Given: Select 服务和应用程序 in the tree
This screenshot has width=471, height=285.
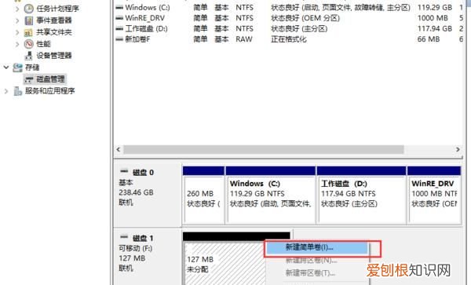Looking at the screenshot, I should pyautogui.click(x=49, y=91).
